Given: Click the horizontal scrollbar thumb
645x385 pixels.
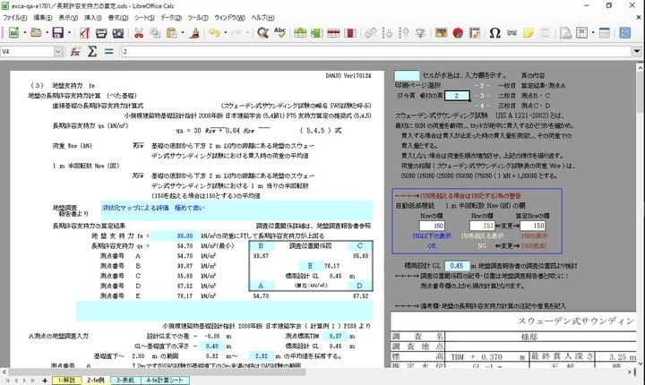Looking at the screenshot, I should (x=157, y=372).
